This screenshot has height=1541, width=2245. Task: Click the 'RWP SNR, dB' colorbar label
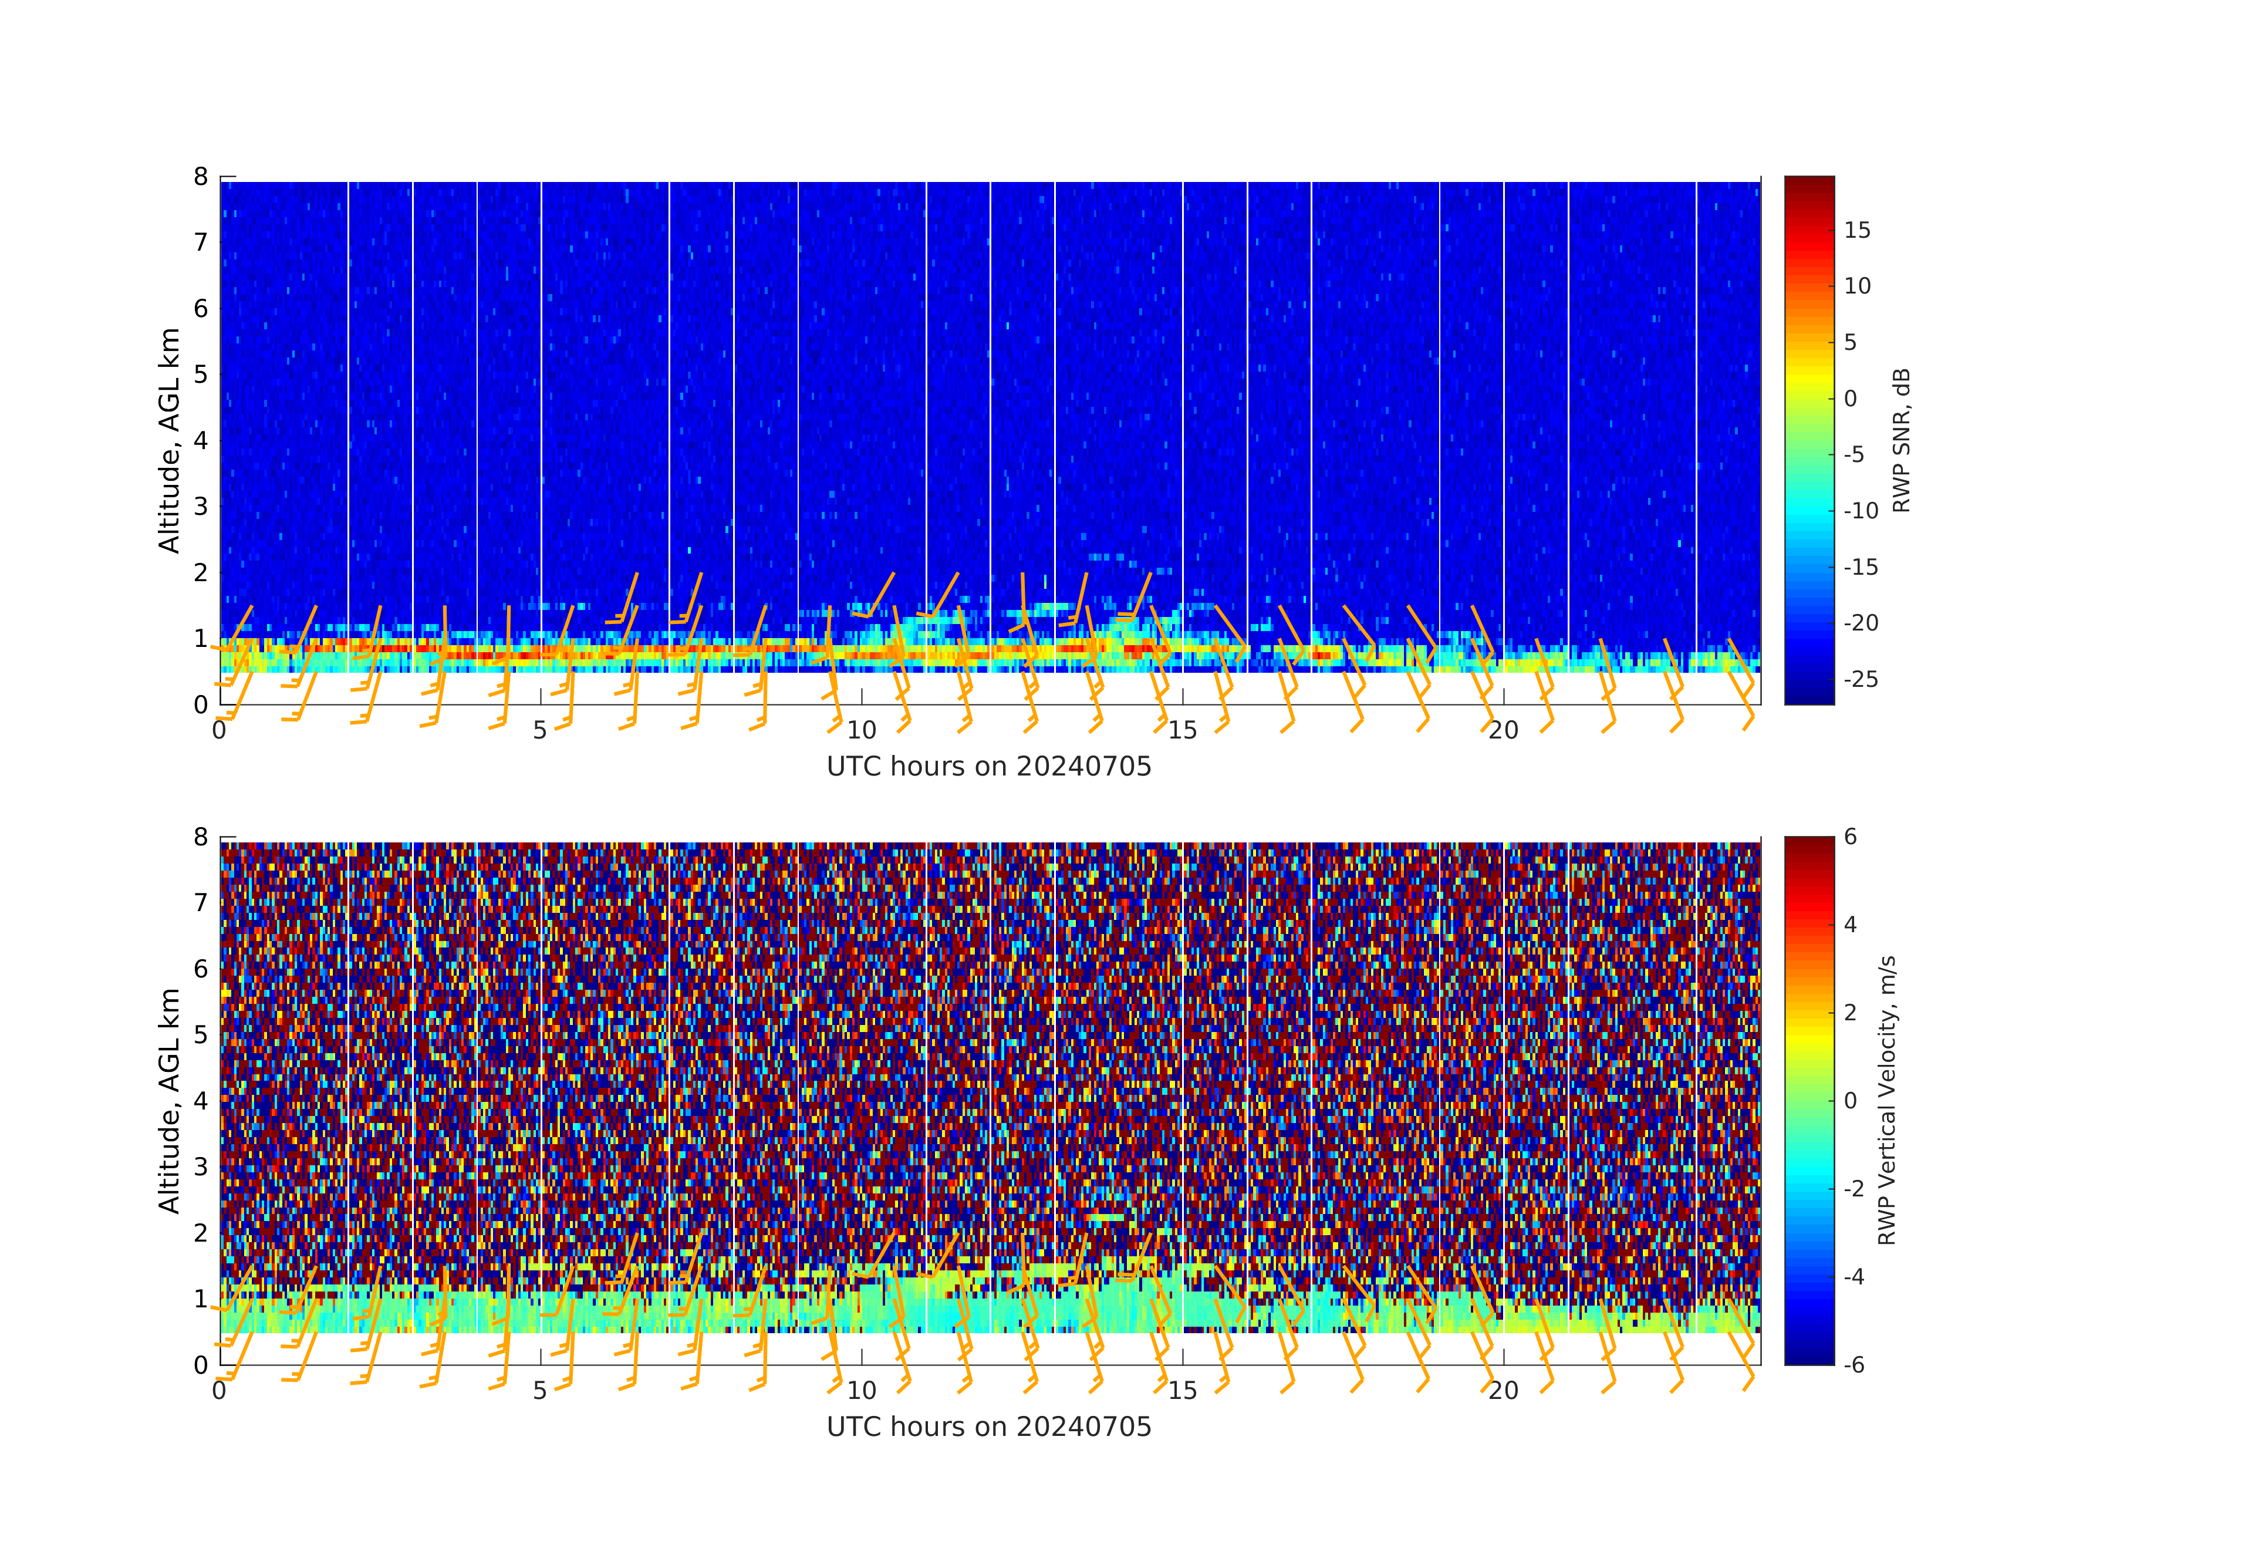click(x=1901, y=440)
